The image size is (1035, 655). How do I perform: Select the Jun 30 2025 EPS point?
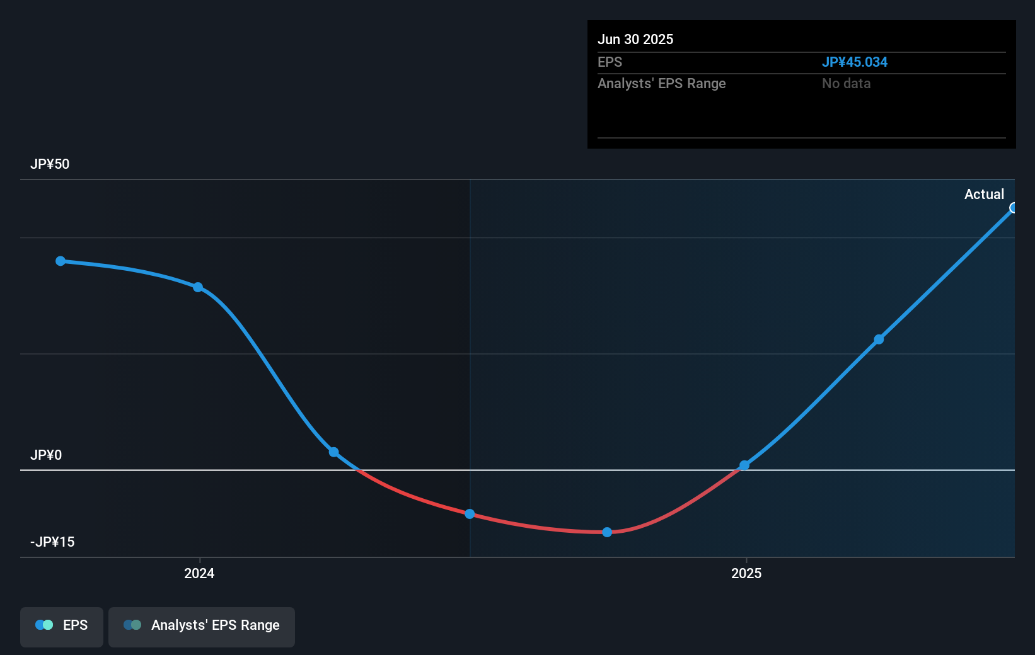coord(1013,208)
